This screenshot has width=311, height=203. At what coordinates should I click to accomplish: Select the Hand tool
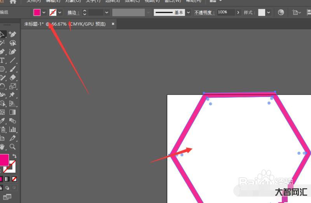tap(2, 147)
